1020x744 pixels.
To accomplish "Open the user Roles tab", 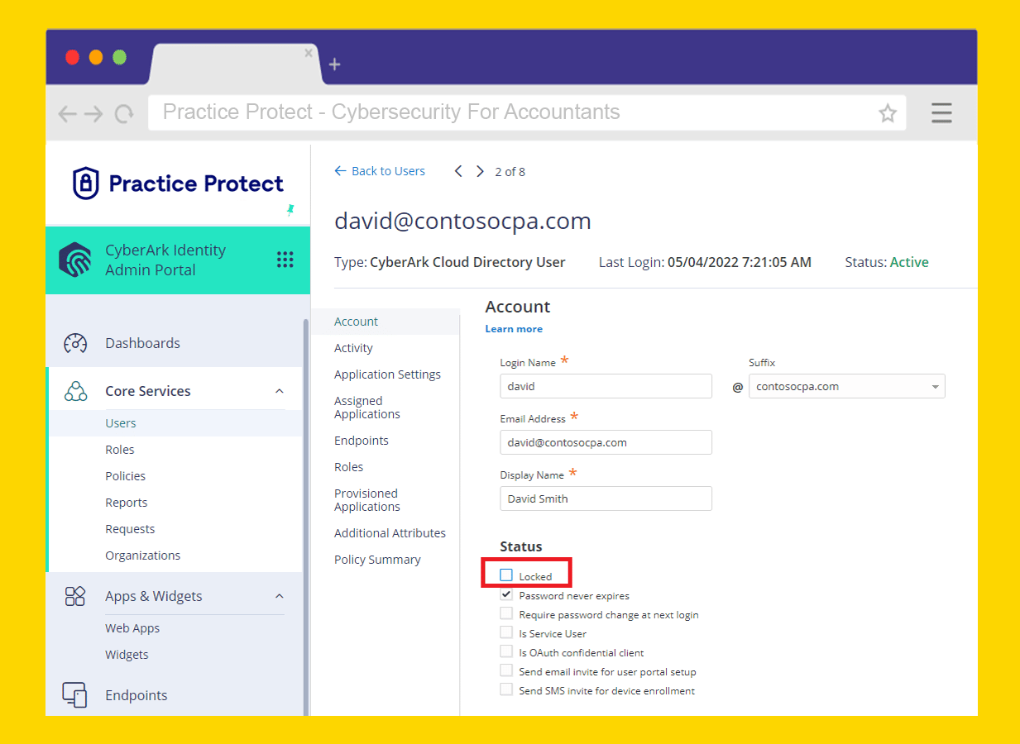I will point(349,467).
